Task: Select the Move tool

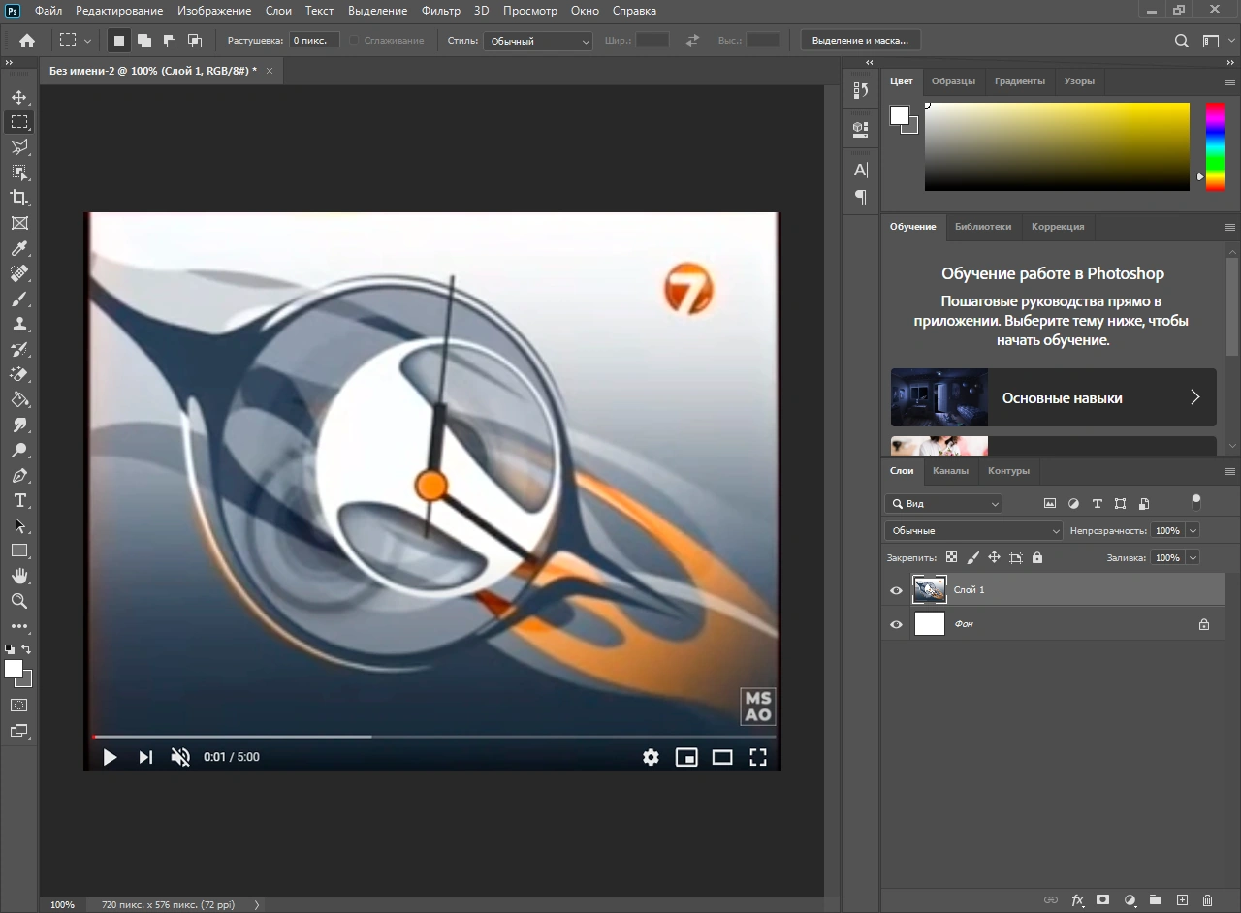Action: pyautogui.click(x=19, y=97)
